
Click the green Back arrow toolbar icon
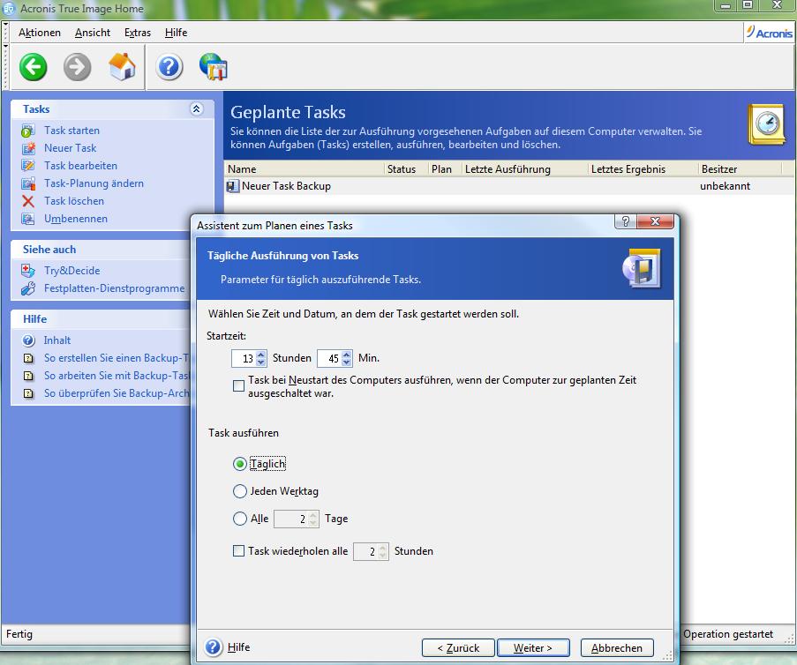33,67
